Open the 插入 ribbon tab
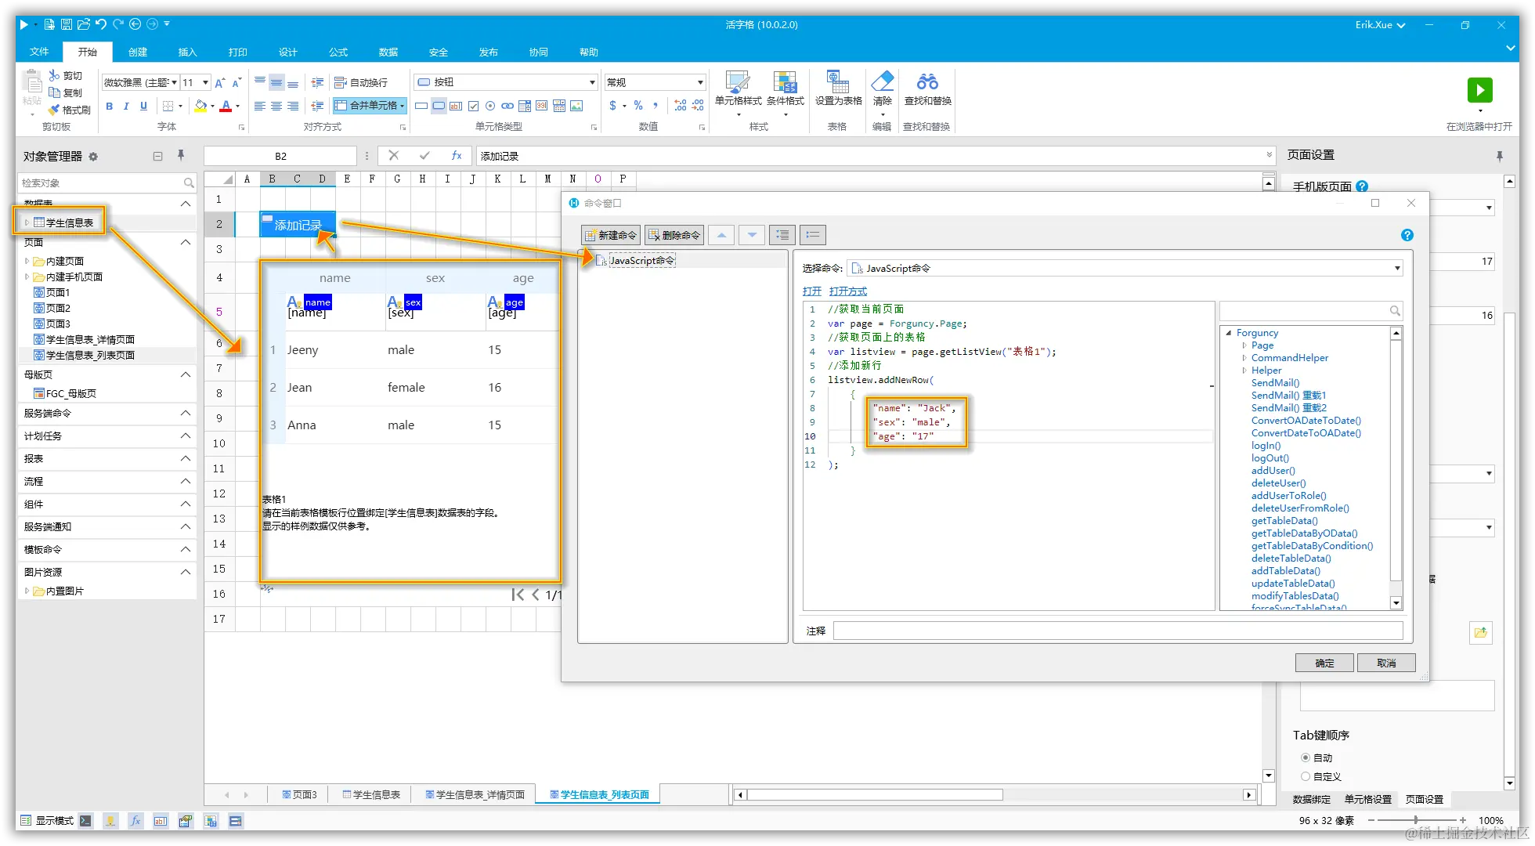Screen dimensions: 1535x846 pyautogui.click(x=187, y=52)
